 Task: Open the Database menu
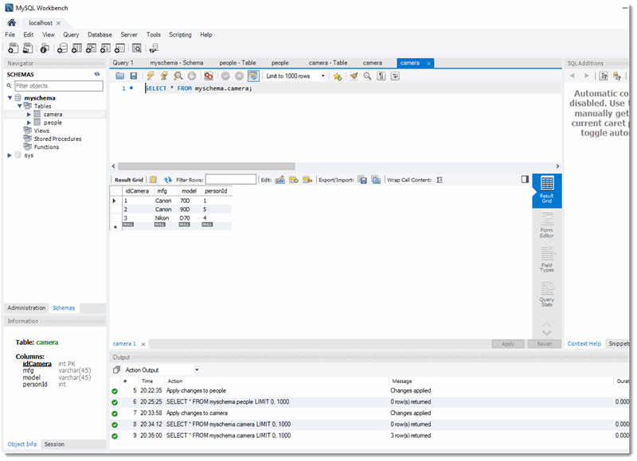tap(100, 34)
